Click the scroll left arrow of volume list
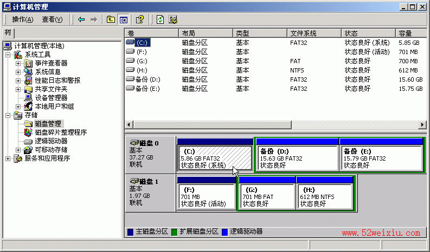430x252 pixels. pyautogui.click(x=129, y=124)
